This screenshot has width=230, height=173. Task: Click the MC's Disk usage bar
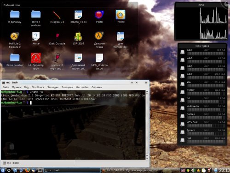pyautogui.click(x=206, y=126)
